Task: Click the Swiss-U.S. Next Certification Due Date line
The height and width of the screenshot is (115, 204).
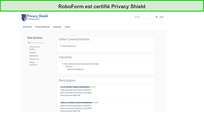Action: [76, 108]
